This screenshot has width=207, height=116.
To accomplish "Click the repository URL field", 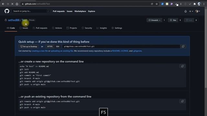I will 121,46.
